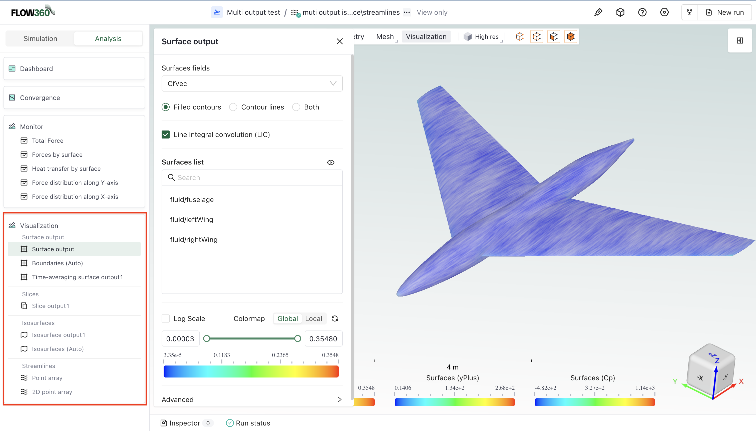Open the Surfaces fields CfVec dropdown
Viewport: 756px width, 431px height.
(x=252, y=83)
